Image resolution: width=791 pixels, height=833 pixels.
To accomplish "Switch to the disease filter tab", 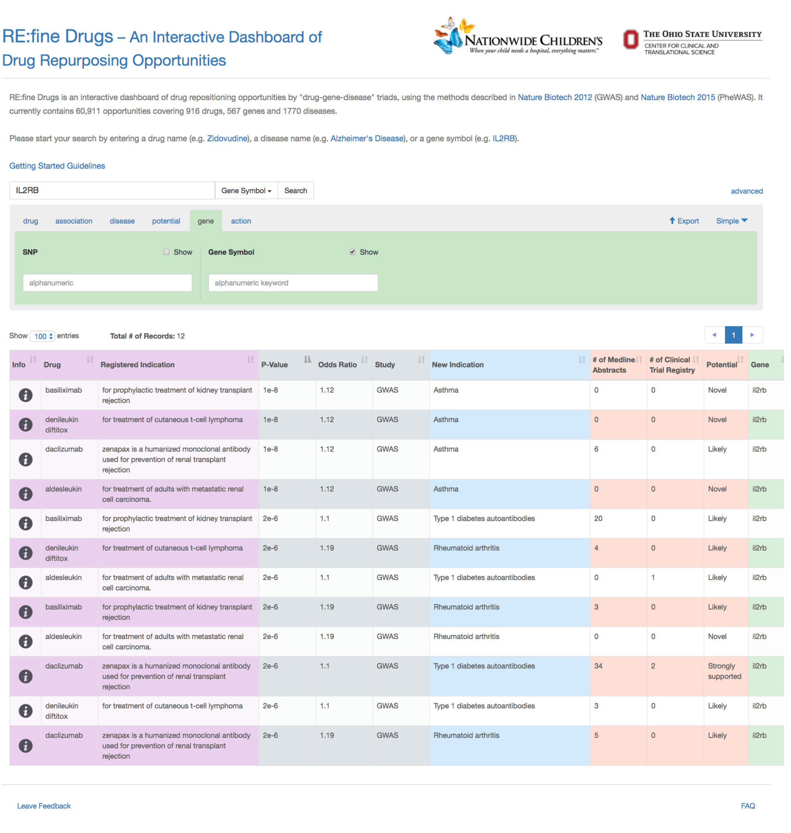I will tap(122, 221).
